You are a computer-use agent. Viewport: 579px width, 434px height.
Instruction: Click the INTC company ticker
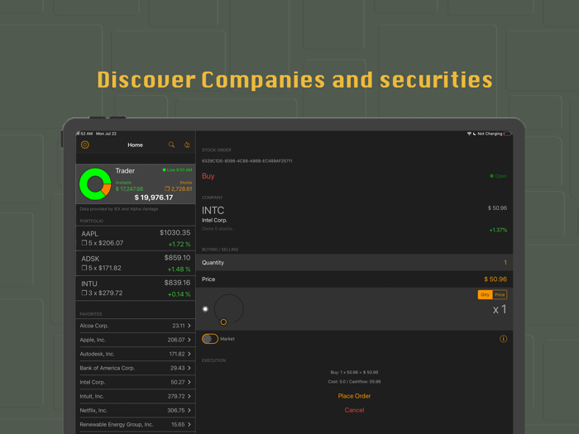(213, 210)
